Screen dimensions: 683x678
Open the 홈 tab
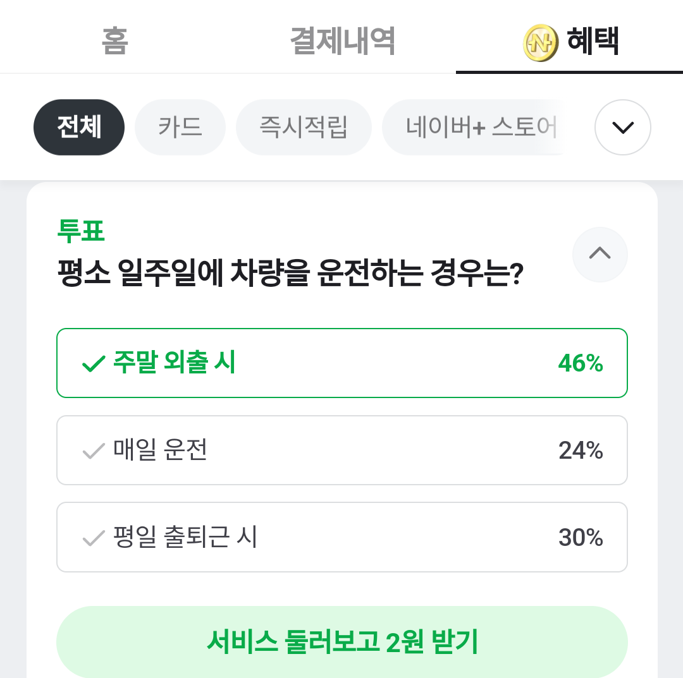[114, 42]
